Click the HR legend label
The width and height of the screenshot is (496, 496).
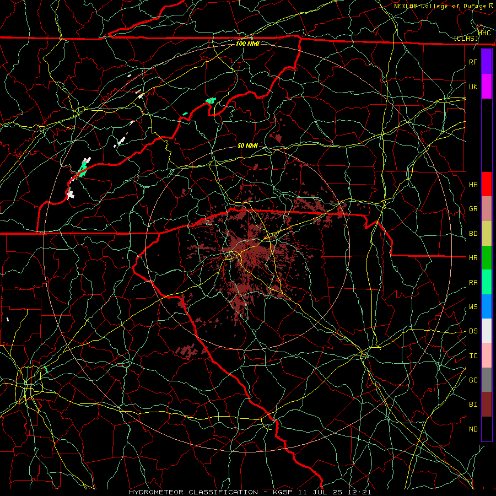(x=473, y=258)
